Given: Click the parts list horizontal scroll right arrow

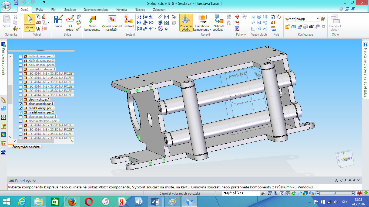Looking at the screenshot, I should pyautogui.click(x=72, y=141).
